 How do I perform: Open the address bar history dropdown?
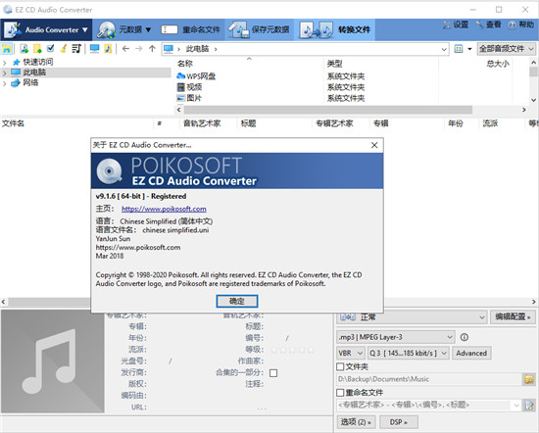(444, 49)
